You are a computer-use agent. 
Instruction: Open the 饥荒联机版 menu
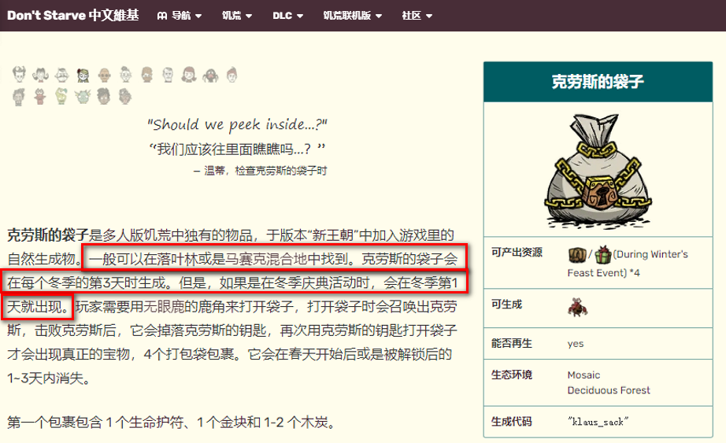pyautogui.click(x=352, y=16)
